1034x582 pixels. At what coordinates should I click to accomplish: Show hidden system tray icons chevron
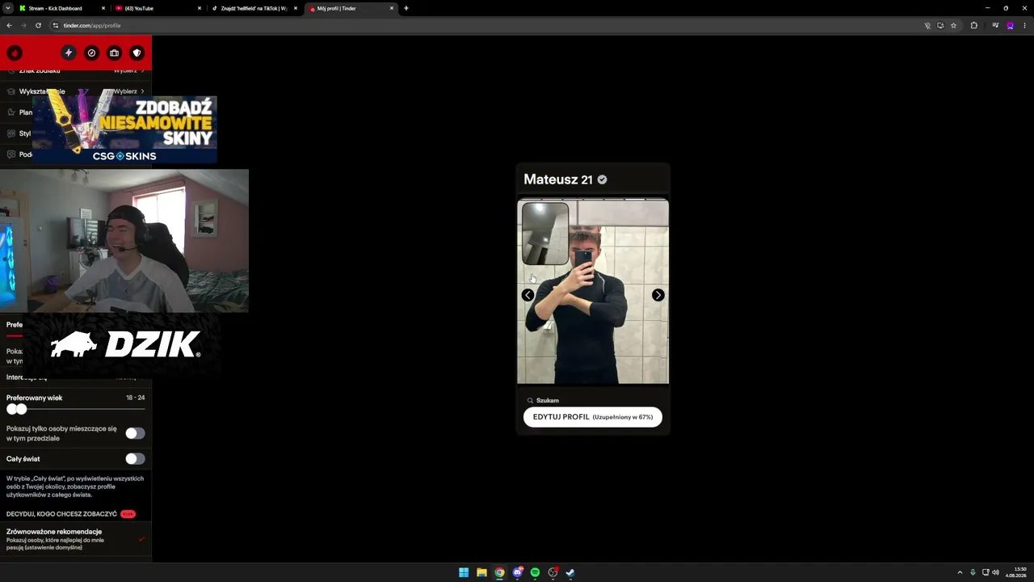point(960,572)
